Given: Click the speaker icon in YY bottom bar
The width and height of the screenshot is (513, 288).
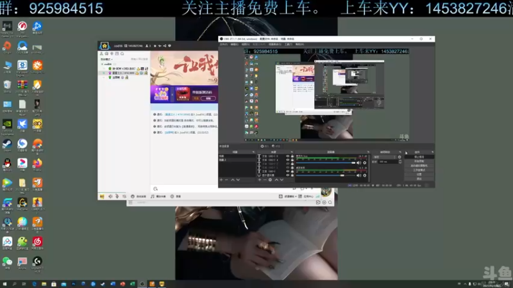Looking at the screenshot, I should point(110,196).
